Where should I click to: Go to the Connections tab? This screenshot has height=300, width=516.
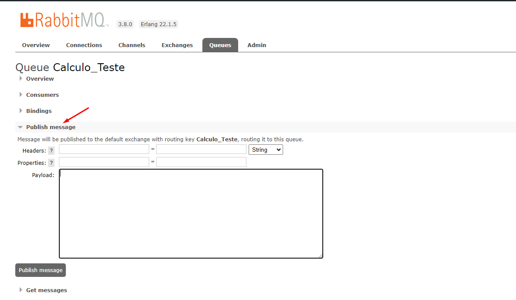coord(84,45)
